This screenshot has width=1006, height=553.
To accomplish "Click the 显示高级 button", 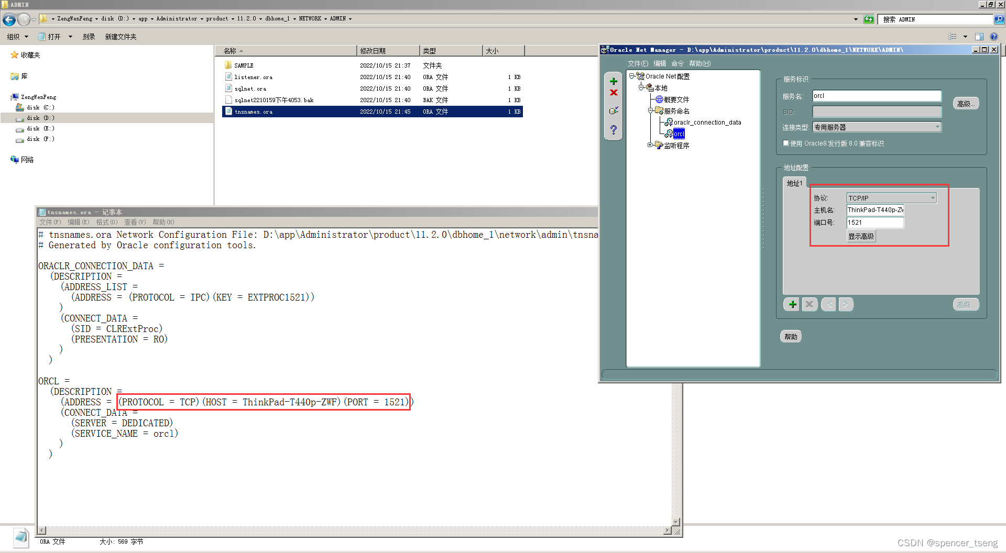I will 861,236.
